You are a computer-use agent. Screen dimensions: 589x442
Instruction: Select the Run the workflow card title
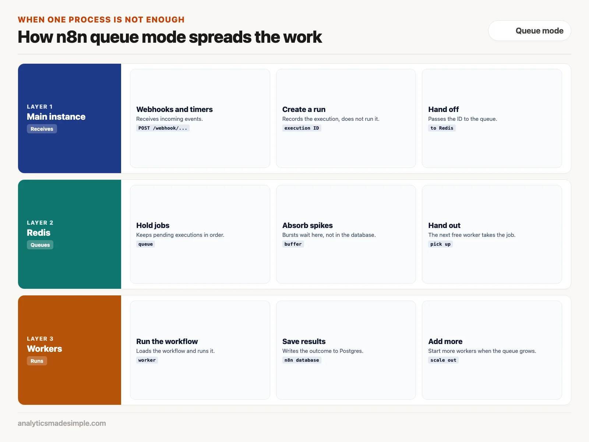[x=167, y=341]
